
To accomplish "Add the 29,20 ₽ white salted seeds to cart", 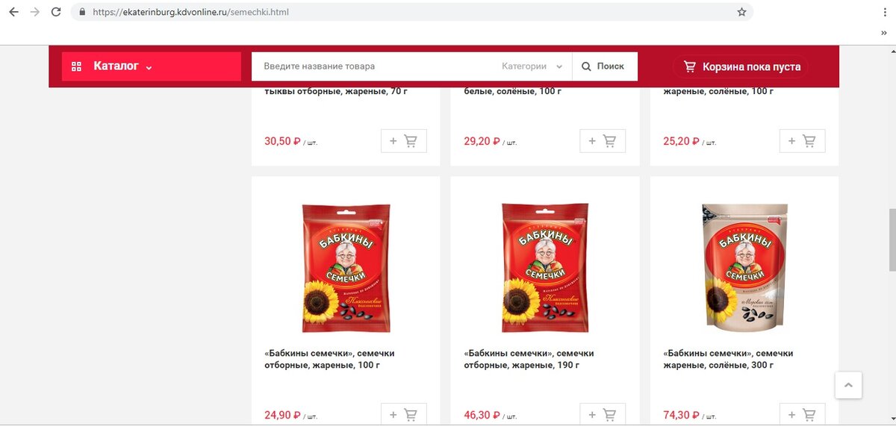I will coord(603,141).
